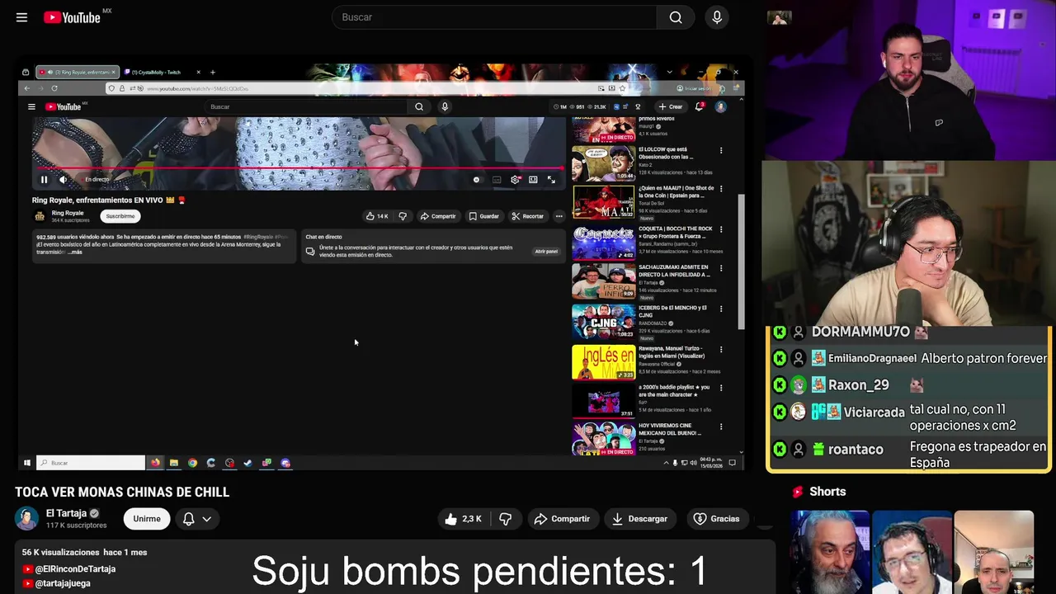Reload the page in inner browser
The width and height of the screenshot is (1056, 594).
pyautogui.click(x=54, y=88)
